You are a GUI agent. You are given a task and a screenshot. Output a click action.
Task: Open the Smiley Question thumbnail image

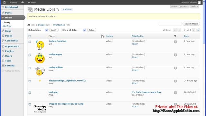point(40,45)
